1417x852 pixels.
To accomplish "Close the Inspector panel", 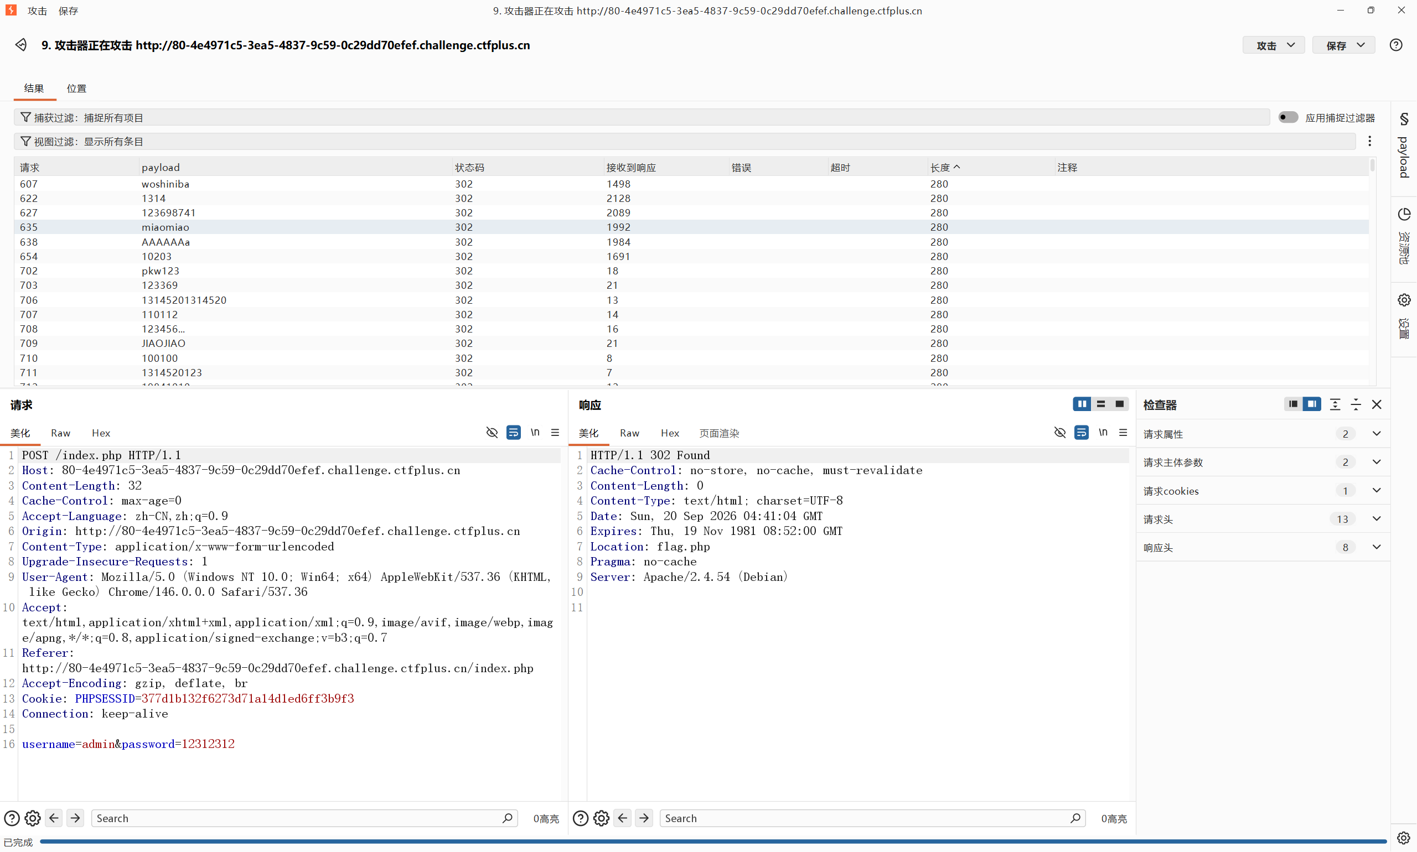I will [x=1377, y=405].
